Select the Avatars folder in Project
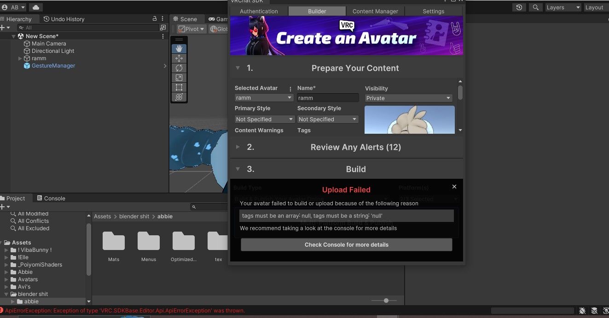 [28, 279]
